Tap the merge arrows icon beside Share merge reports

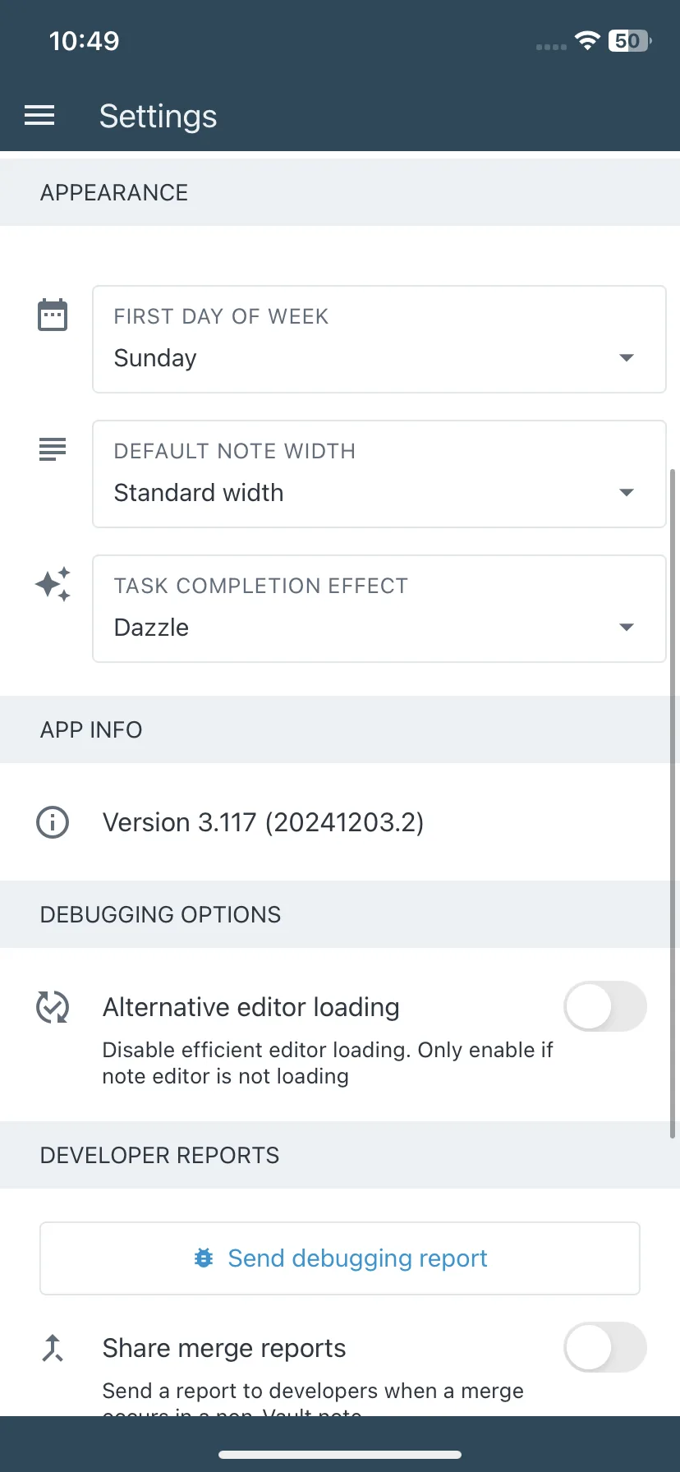[53, 1348]
